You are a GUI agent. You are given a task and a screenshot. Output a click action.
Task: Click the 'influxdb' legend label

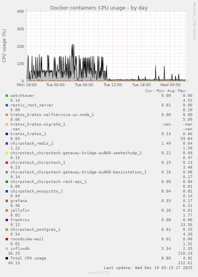[x=20, y=248]
